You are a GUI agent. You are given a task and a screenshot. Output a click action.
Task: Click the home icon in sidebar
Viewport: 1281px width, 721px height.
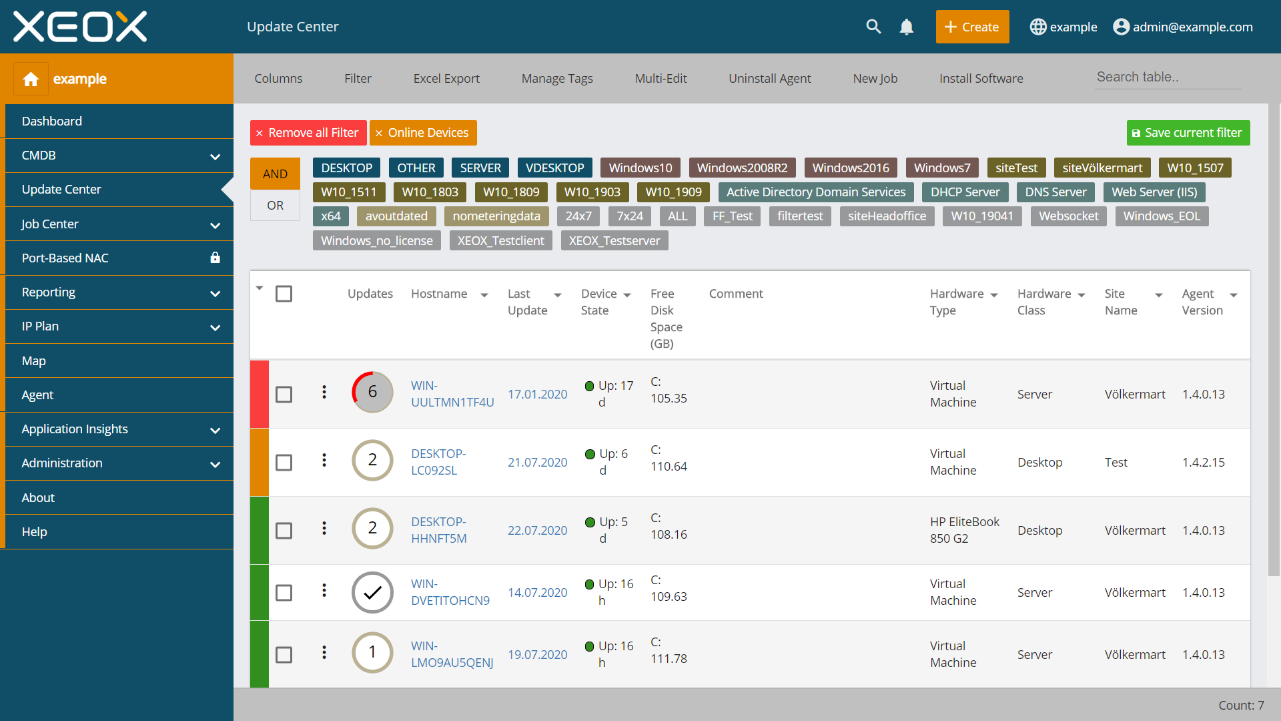[31, 79]
